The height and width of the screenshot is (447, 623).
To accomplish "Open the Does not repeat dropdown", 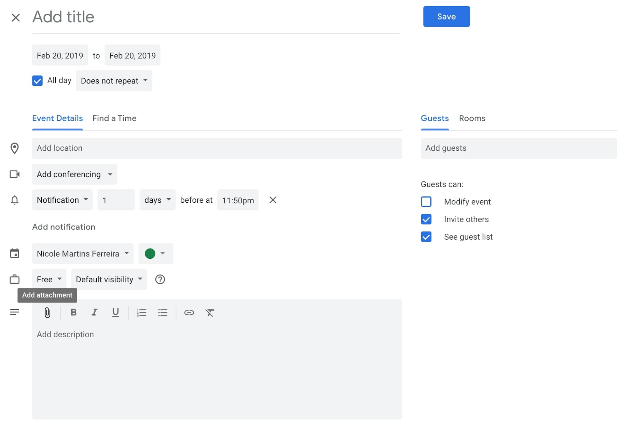I will click(114, 81).
